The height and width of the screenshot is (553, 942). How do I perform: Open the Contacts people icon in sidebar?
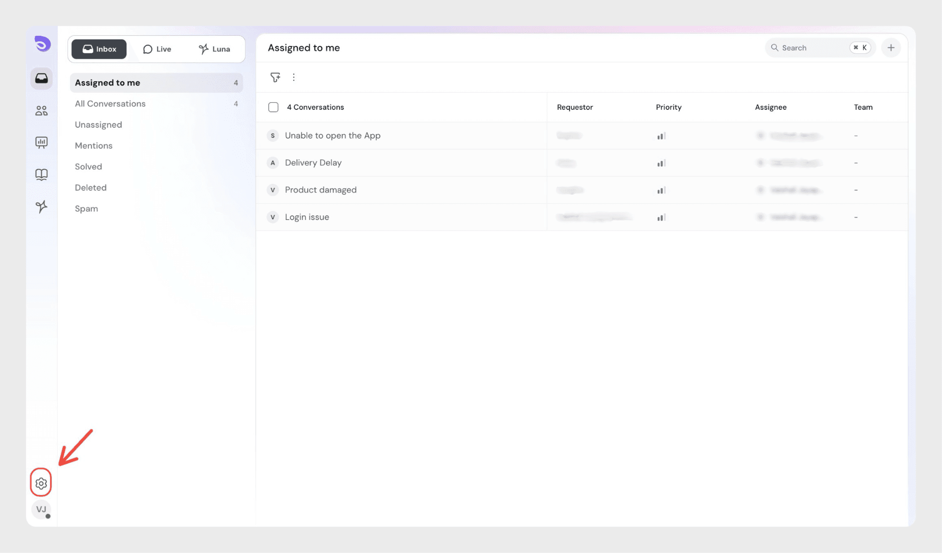coord(41,111)
